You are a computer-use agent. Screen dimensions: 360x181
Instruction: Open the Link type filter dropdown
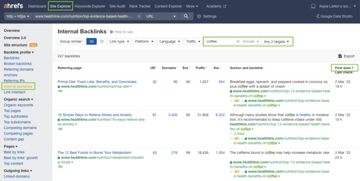pos(120,41)
